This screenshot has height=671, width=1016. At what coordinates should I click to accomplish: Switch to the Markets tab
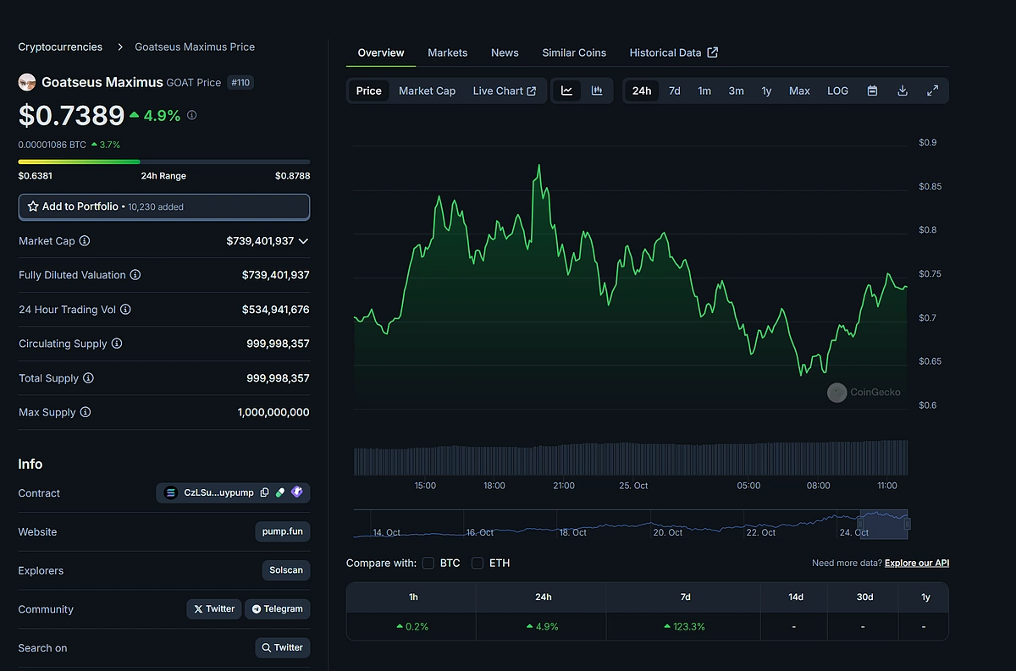[447, 52]
